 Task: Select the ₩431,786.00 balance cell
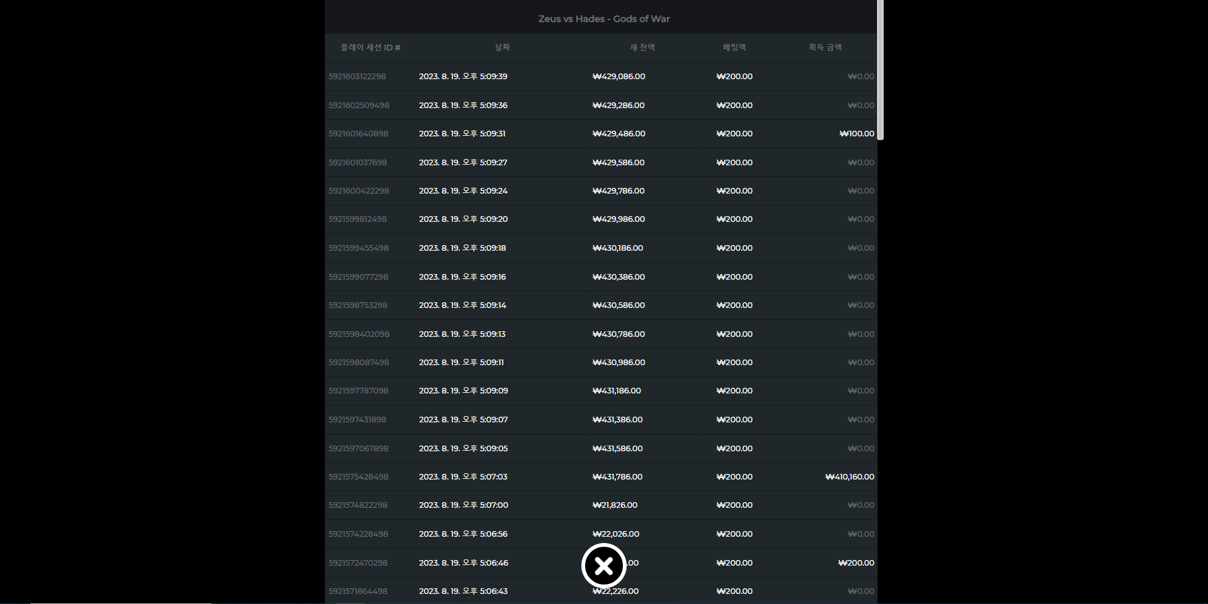tap(617, 477)
